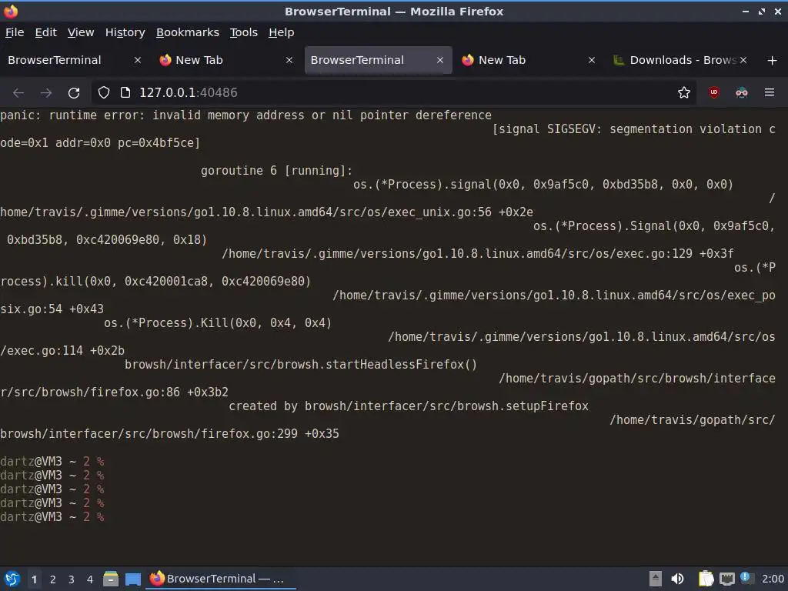
Task: Go back to the previous page
Action: click(18, 92)
